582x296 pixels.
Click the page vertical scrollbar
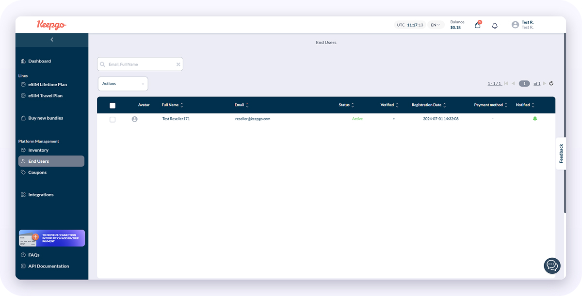(565, 123)
